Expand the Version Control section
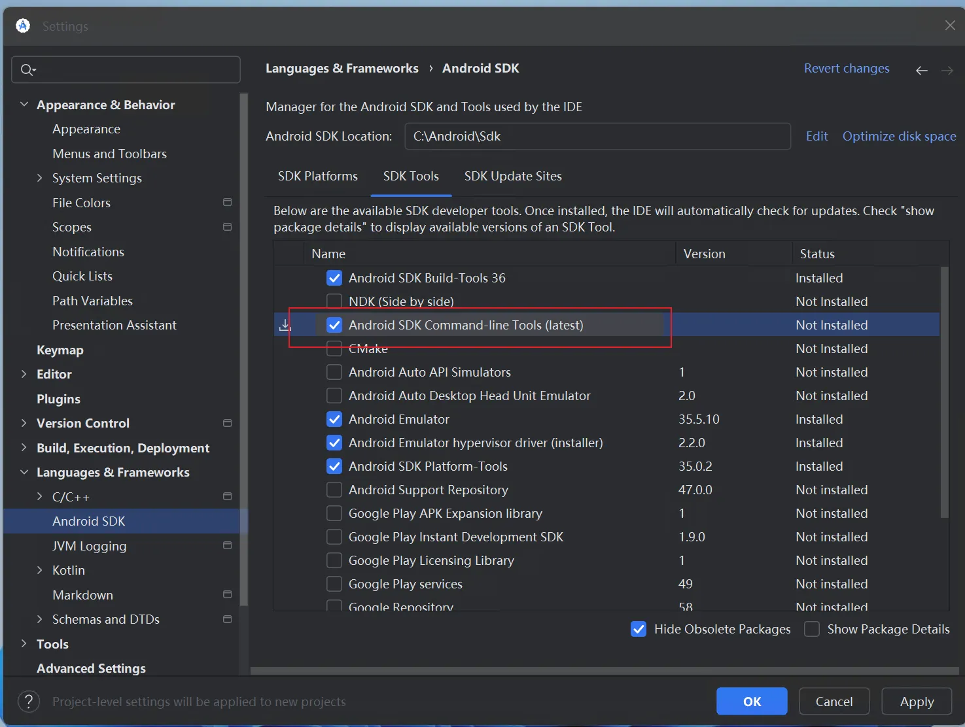 click(24, 423)
